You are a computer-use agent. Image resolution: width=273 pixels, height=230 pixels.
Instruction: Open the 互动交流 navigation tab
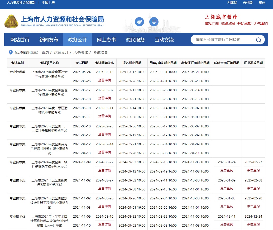pos(164,40)
